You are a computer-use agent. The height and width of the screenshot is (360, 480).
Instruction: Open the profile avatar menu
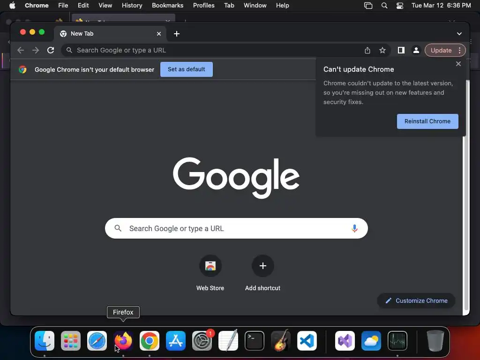pos(416,50)
